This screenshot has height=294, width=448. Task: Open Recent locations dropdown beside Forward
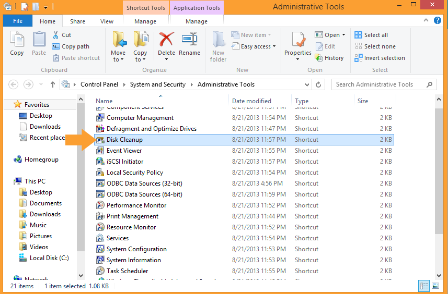(x=41, y=84)
